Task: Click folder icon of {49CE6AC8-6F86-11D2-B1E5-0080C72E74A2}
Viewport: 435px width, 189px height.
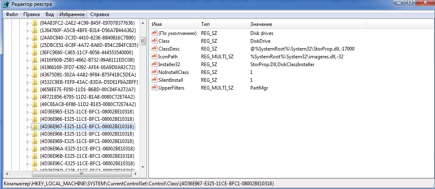Action: tap(34, 104)
